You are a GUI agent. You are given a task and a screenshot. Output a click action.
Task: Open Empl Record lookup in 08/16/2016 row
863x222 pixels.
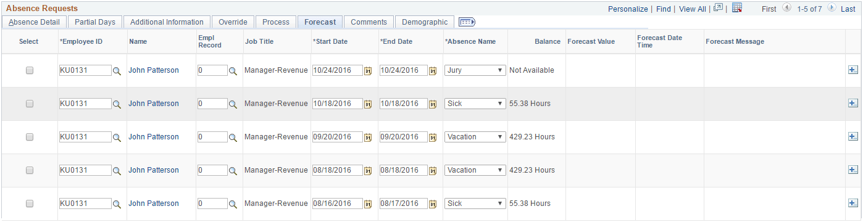pyautogui.click(x=233, y=204)
